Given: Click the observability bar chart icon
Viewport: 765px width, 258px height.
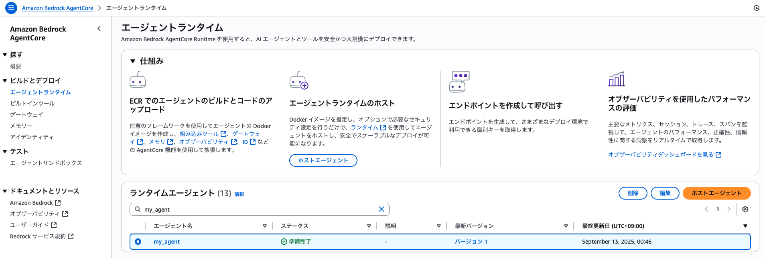Looking at the screenshot, I should [617, 79].
